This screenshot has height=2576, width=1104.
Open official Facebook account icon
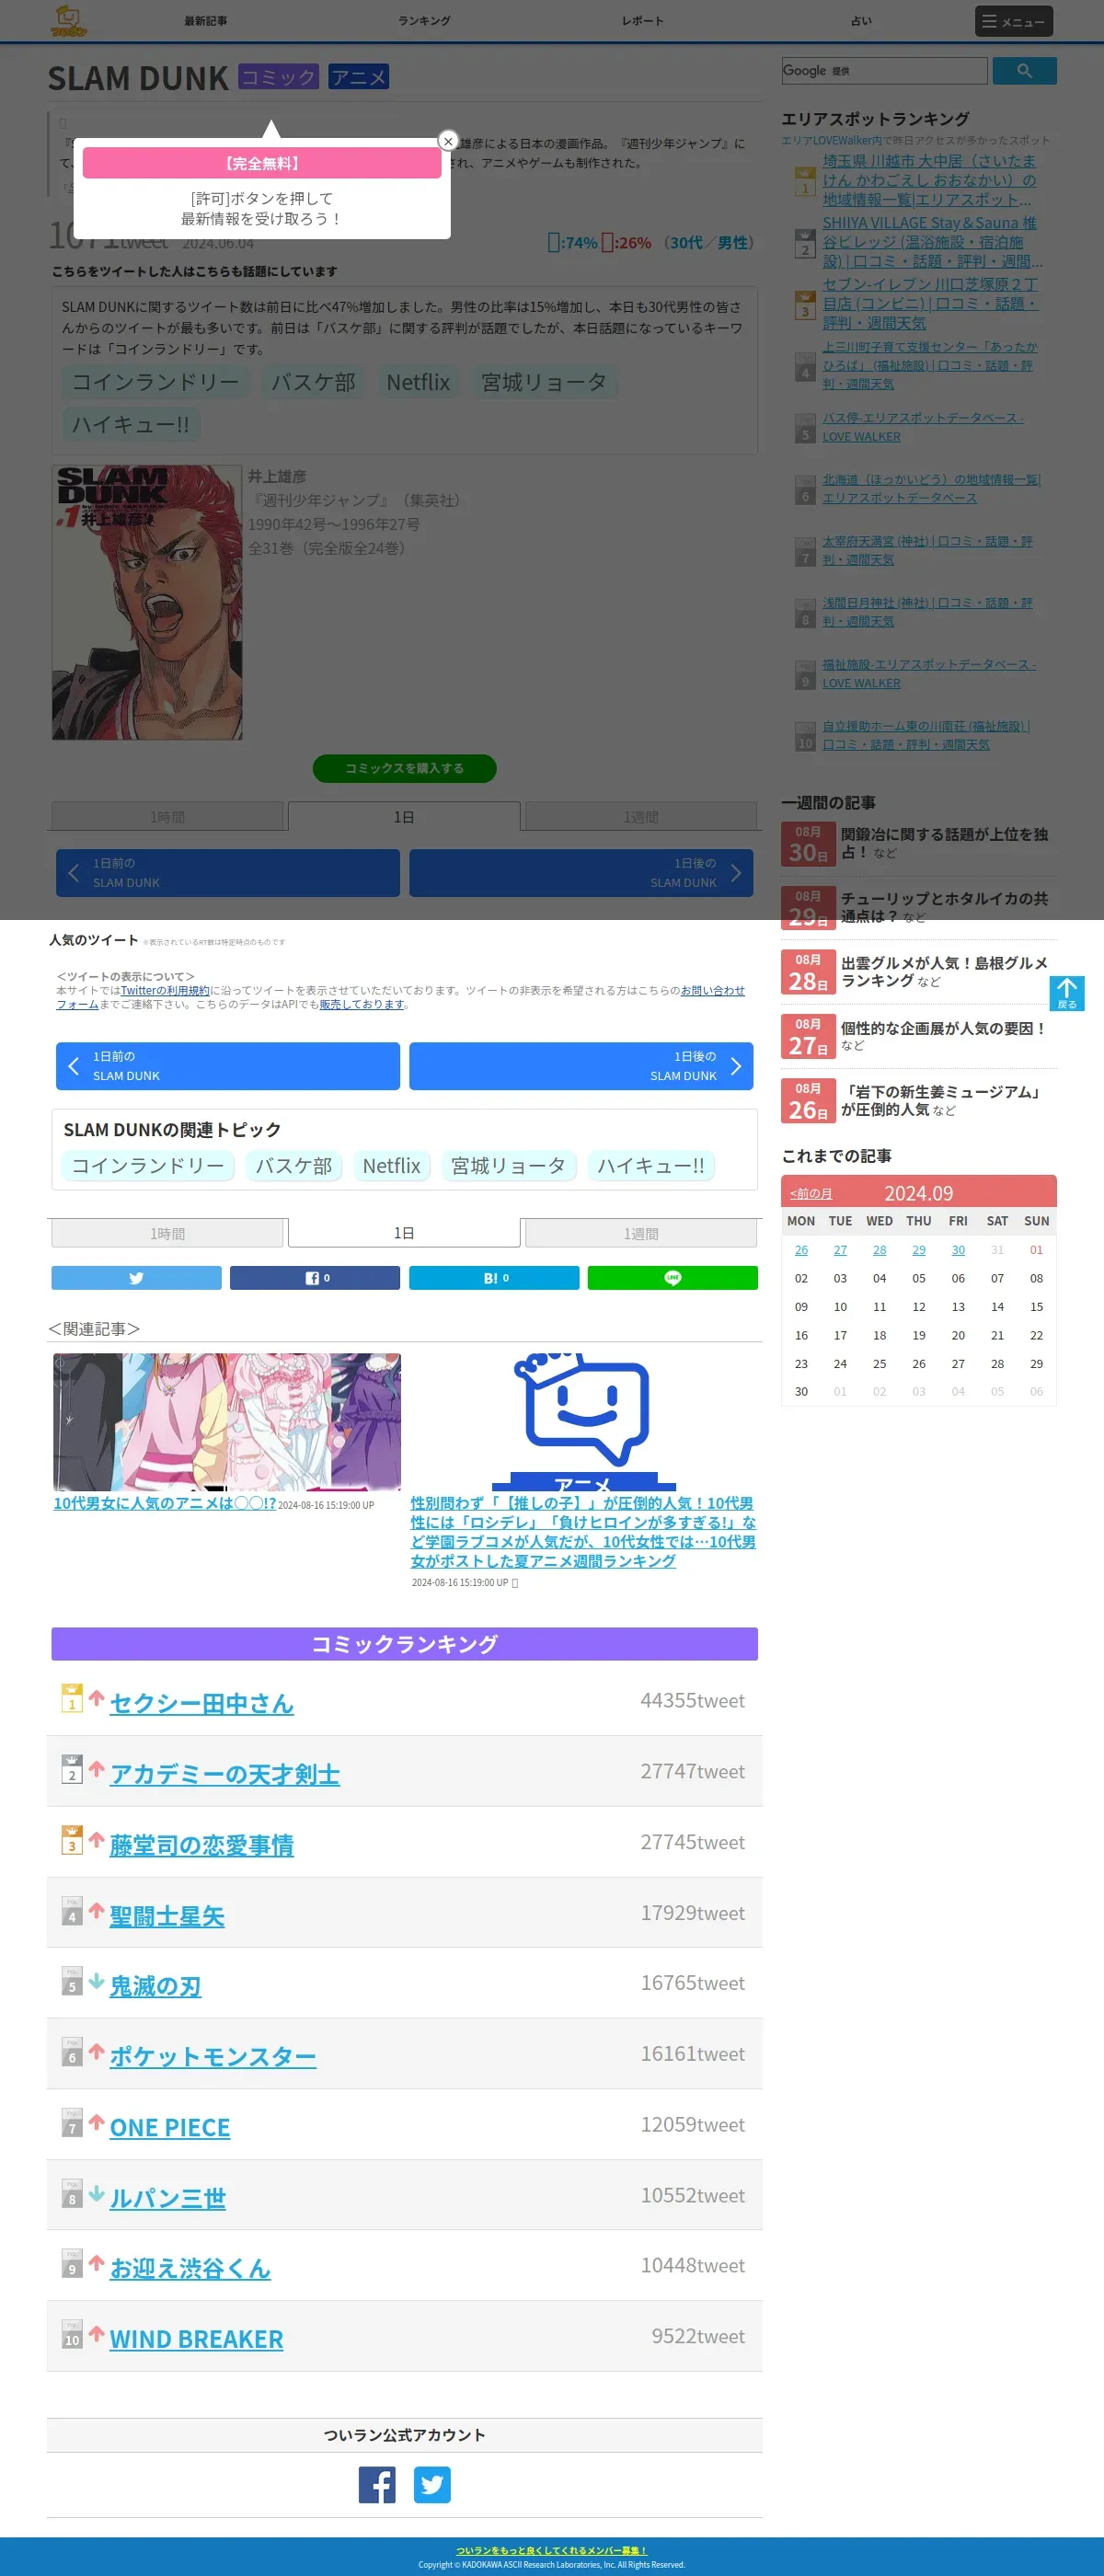click(377, 2484)
